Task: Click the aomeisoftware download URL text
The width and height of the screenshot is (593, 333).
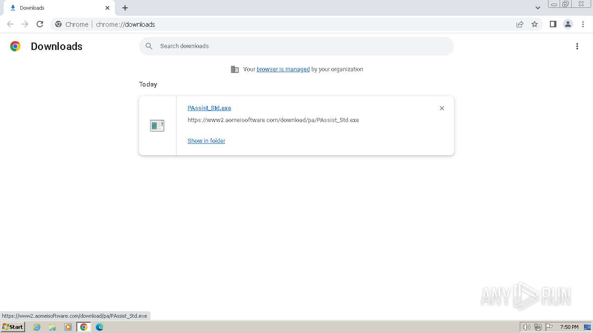Action: click(273, 120)
